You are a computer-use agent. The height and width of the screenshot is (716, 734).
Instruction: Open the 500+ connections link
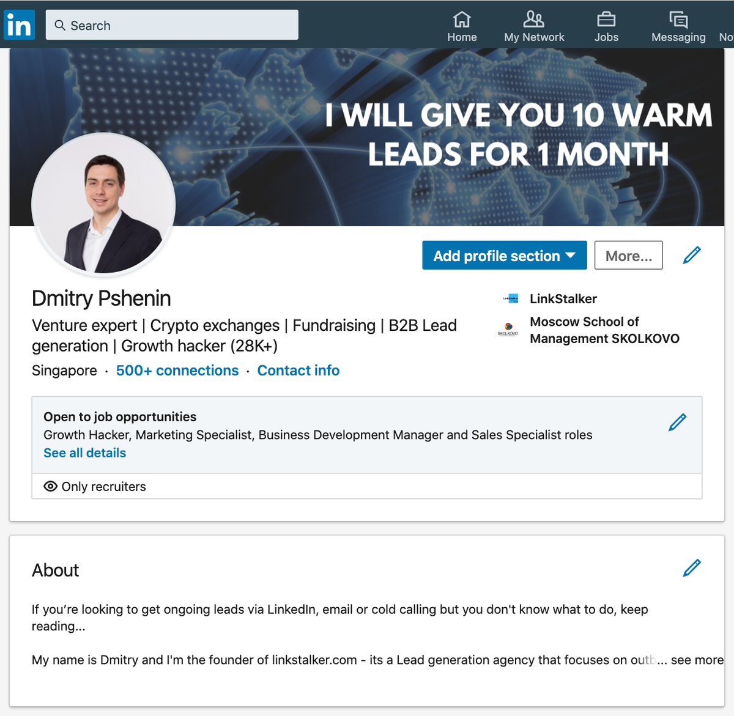(177, 371)
